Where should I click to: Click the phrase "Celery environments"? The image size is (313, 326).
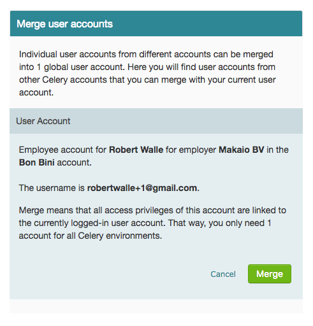pos(119,236)
